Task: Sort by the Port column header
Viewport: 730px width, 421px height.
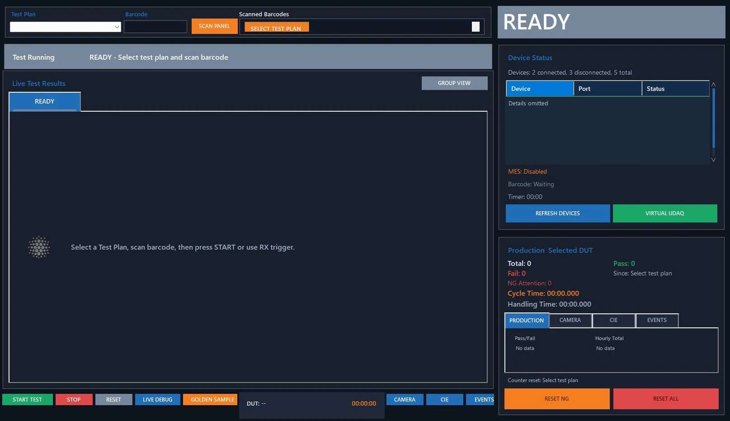Action: click(608, 89)
